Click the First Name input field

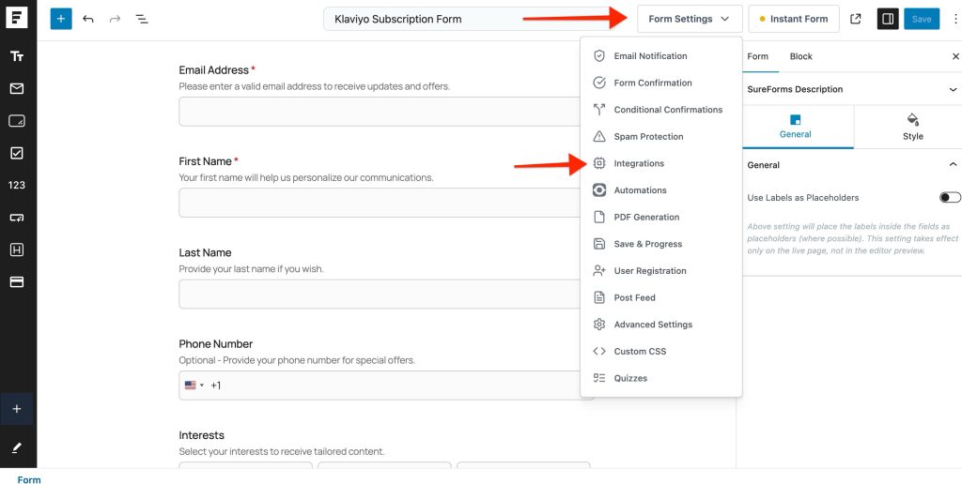click(380, 203)
